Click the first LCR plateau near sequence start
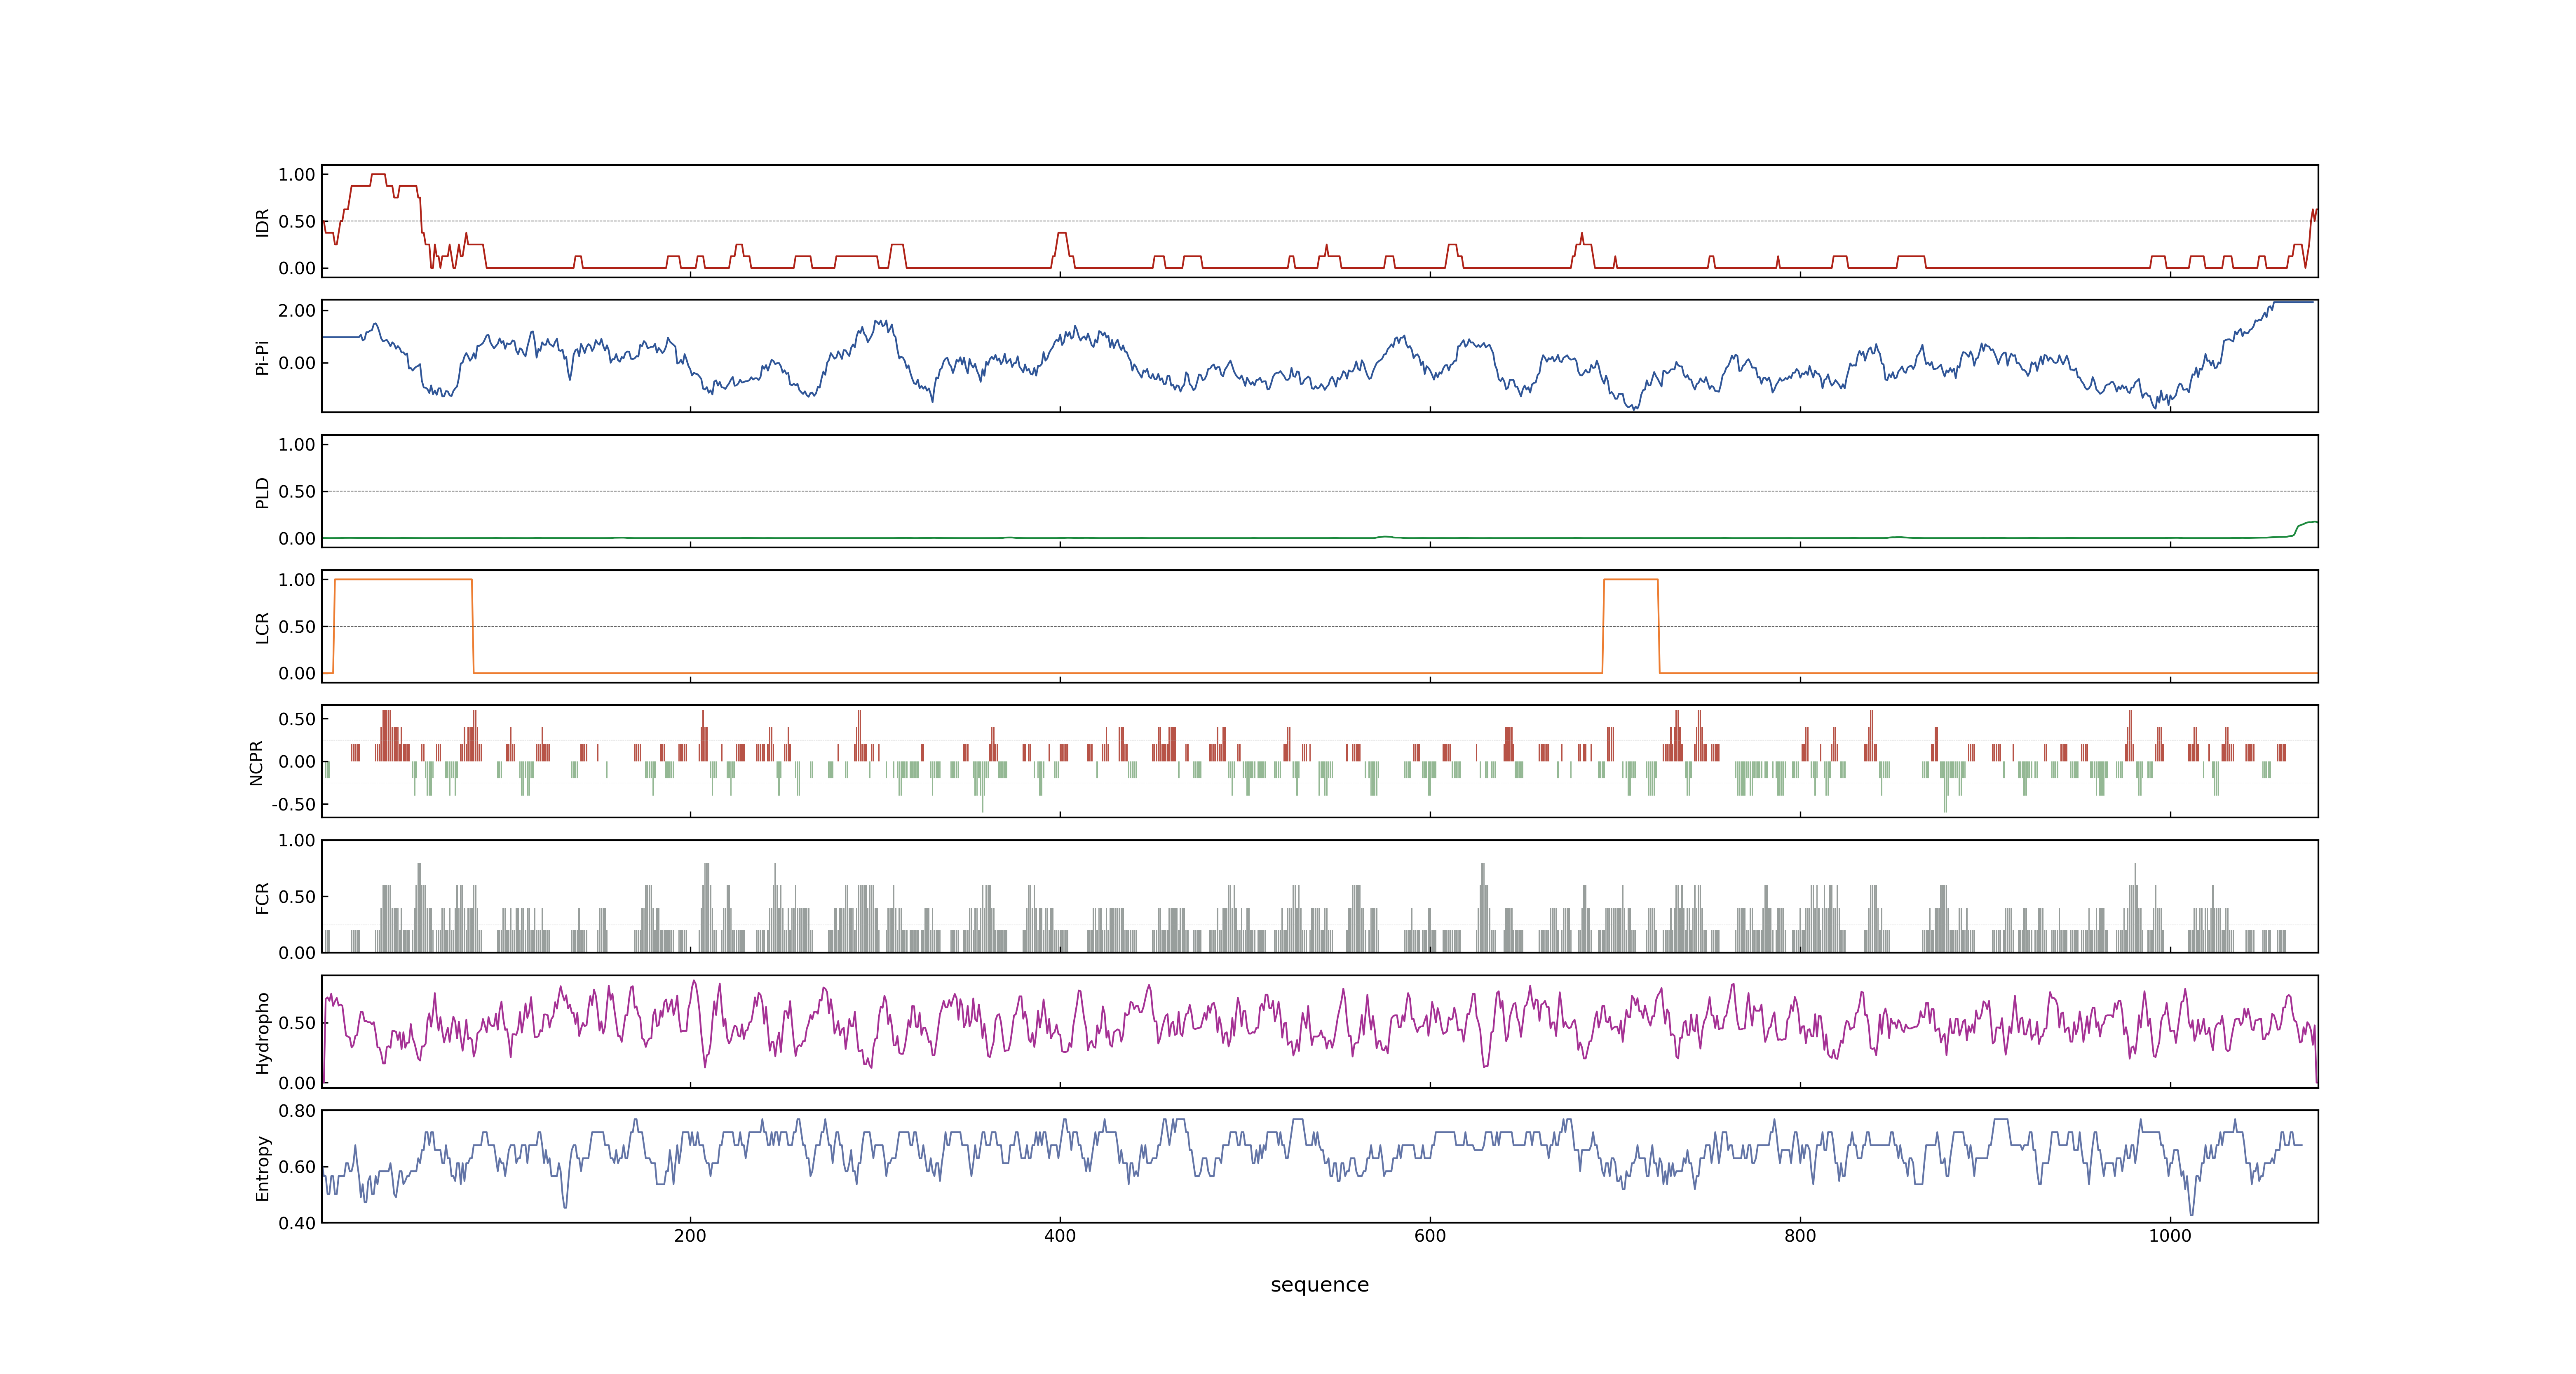Screen dimensions: 2576x1374 tap(403, 579)
